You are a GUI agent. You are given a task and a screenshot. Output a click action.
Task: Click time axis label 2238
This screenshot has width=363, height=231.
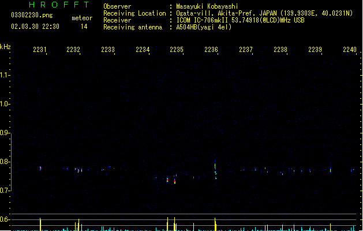[280, 50]
